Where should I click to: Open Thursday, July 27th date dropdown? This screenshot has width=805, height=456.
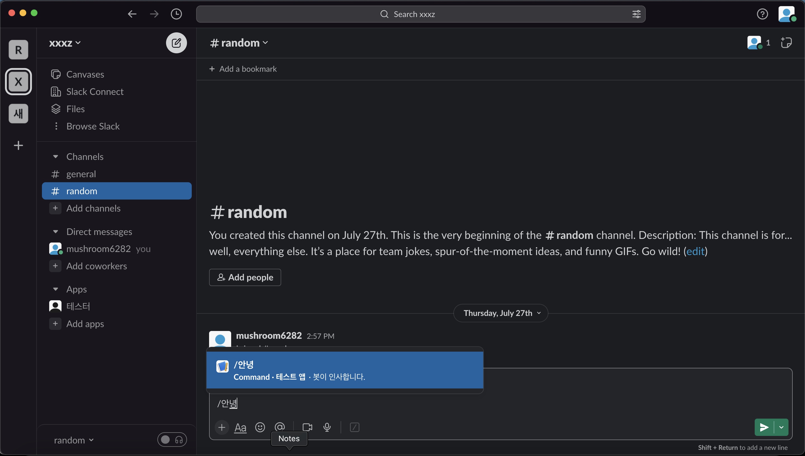click(x=501, y=313)
